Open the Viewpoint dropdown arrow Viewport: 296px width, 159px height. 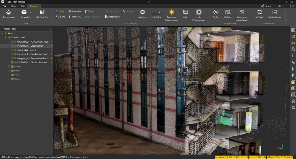(30, 13)
